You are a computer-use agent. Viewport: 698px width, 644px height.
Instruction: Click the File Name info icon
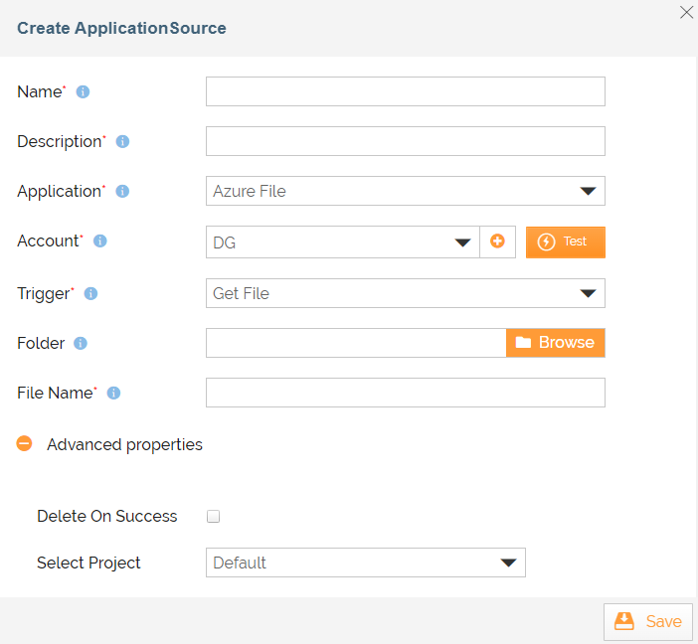[x=113, y=393]
